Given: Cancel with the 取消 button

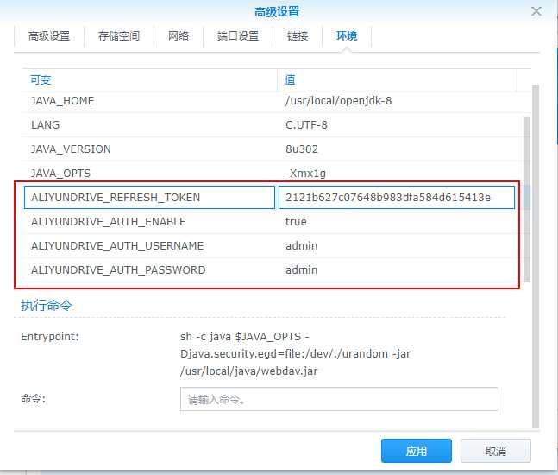Looking at the screenshot, I should (496, 451).
